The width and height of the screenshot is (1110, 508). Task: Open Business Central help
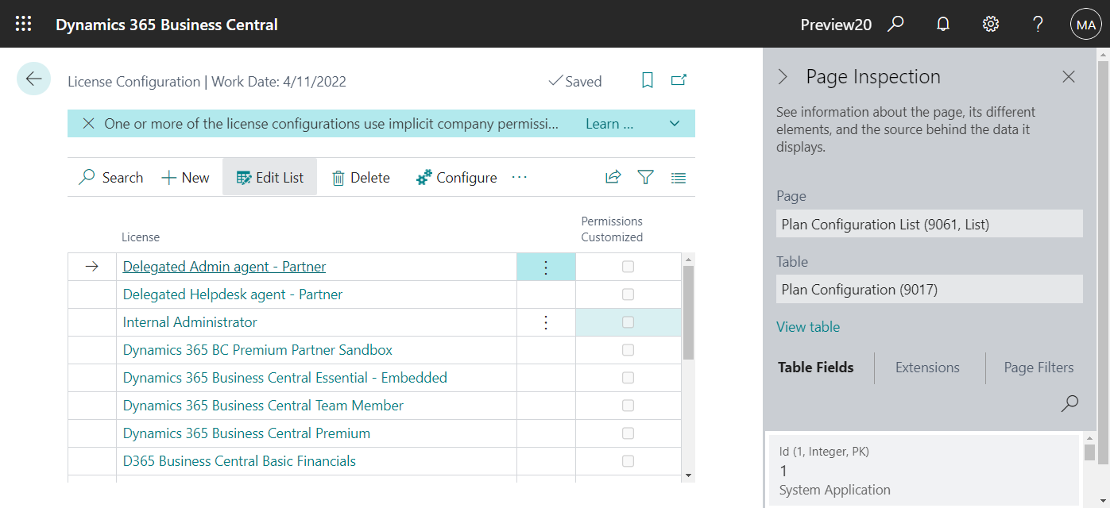pos(1038,24)
